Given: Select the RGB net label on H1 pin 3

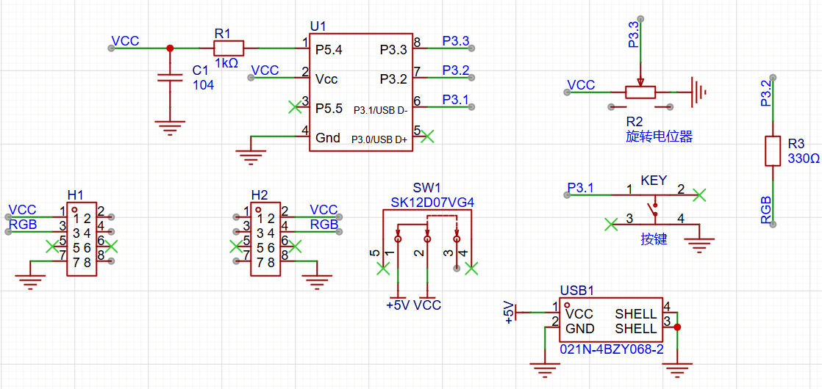Looking at the screenshot, I should pyautogui.click(x=23, y=224).
